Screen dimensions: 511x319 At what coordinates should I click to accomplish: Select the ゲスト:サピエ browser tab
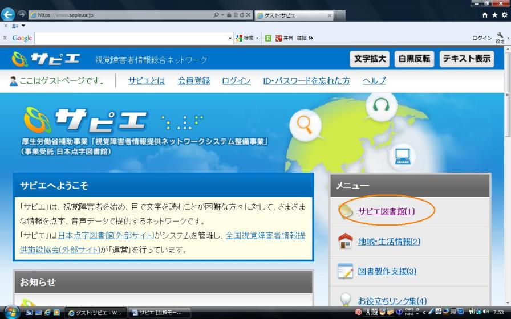click(x=293, y=15)
